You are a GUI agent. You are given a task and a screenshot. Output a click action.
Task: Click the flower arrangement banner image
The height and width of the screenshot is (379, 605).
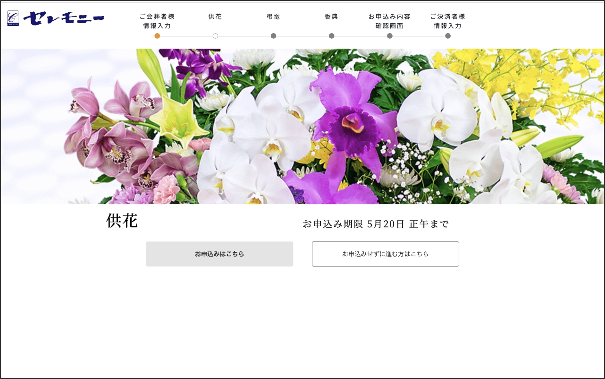[x=302, y=126]
